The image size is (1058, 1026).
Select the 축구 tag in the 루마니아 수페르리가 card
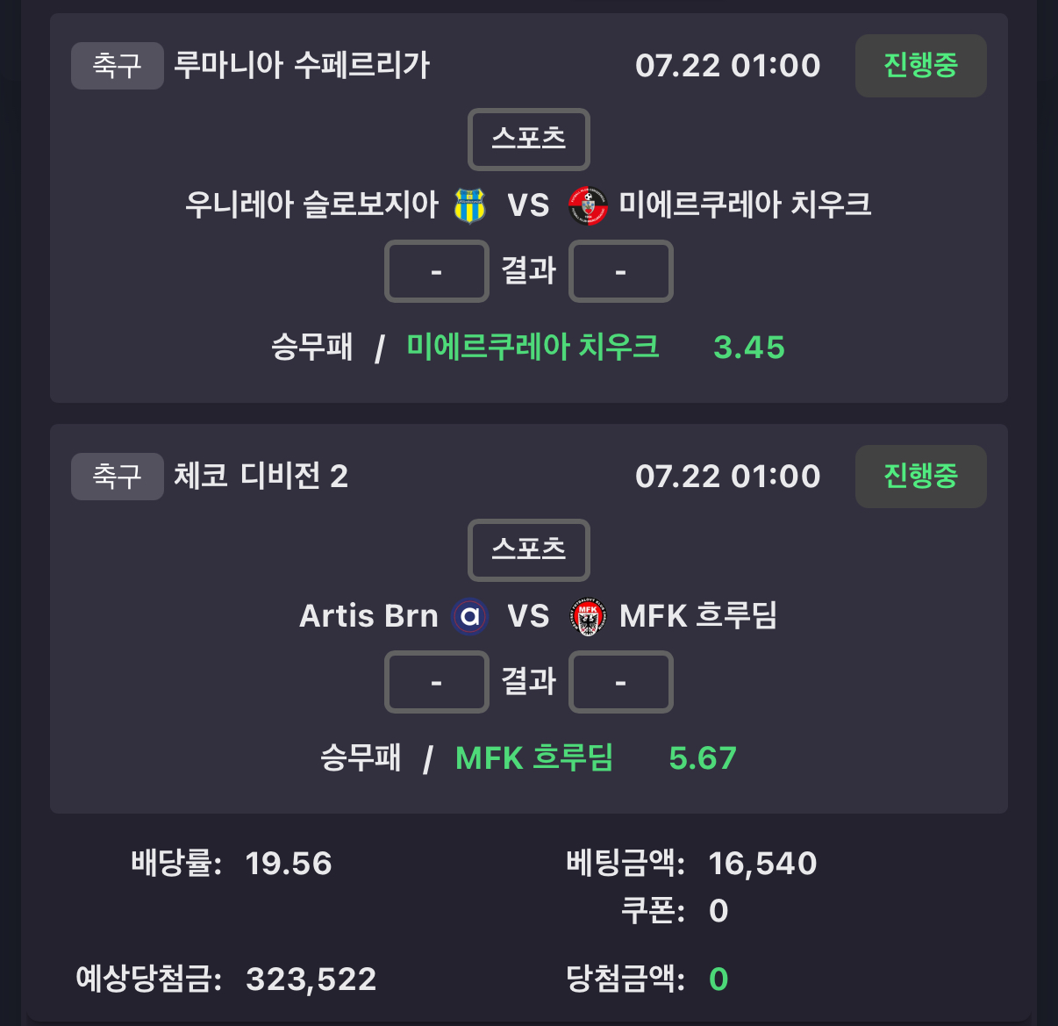pyautogui.click(x=118, y=66)
